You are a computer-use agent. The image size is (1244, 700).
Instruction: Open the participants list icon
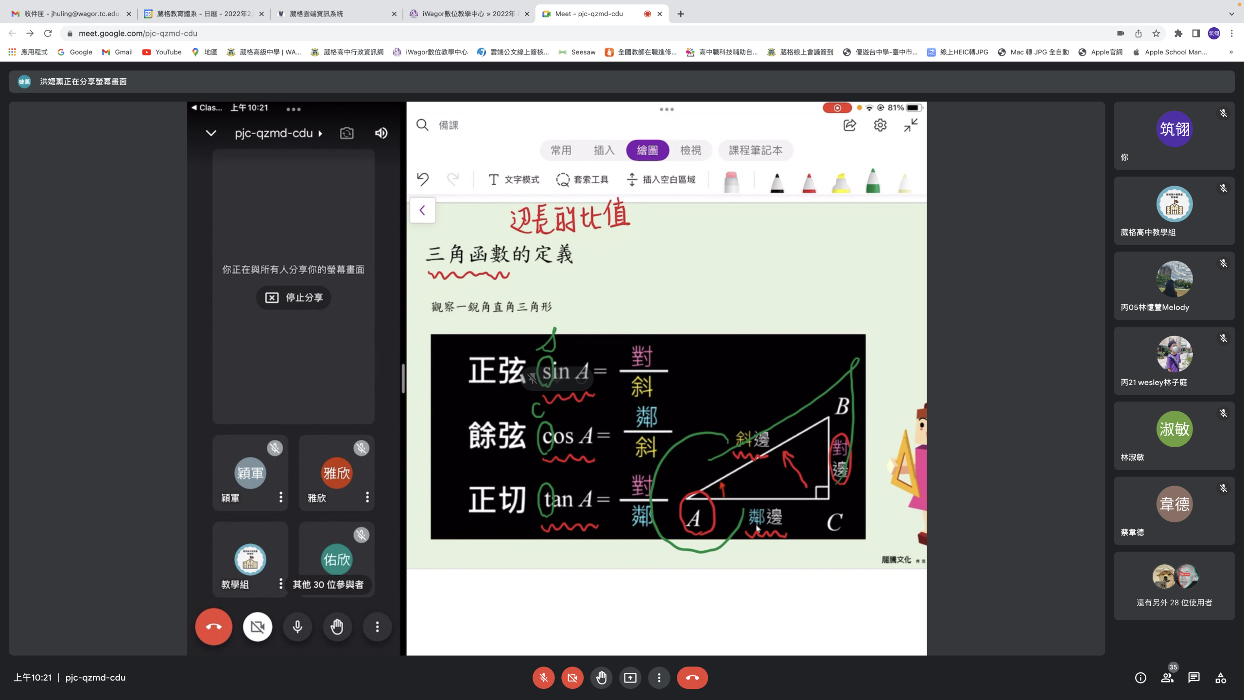click(1167, 678)
